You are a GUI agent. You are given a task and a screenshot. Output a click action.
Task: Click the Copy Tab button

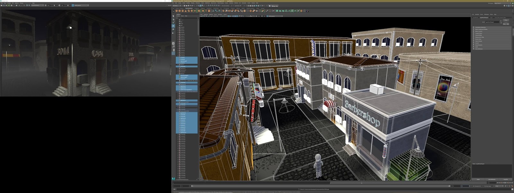click(505, 179)
